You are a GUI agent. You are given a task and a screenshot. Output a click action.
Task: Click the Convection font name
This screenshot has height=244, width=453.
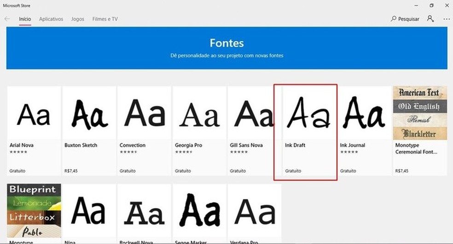[x=133, y=145]
